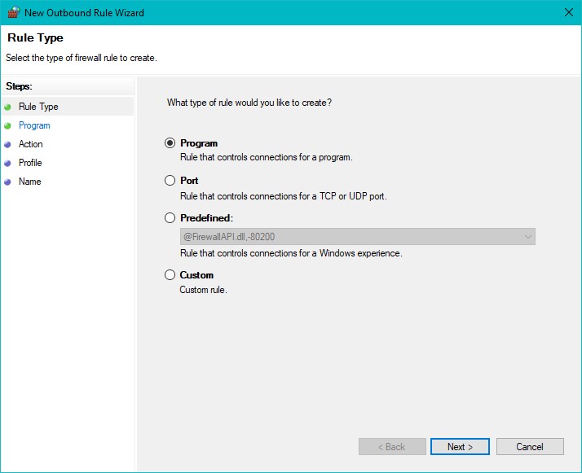Select the Program rule type radio button
The image size is (582, 473).
pos(170,143)
